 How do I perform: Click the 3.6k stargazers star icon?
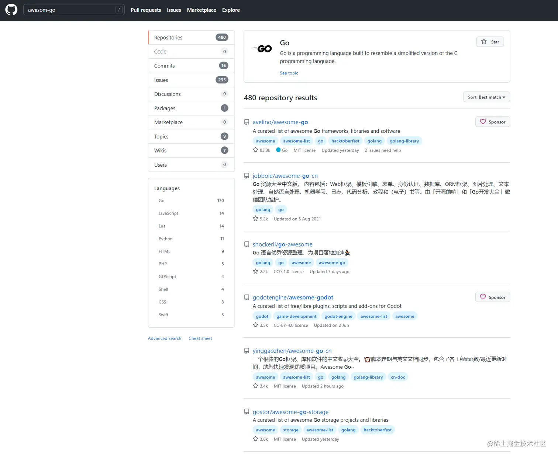(x=255, y=439)
